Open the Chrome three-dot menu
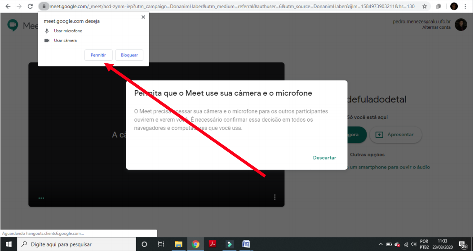 point(465,6)
